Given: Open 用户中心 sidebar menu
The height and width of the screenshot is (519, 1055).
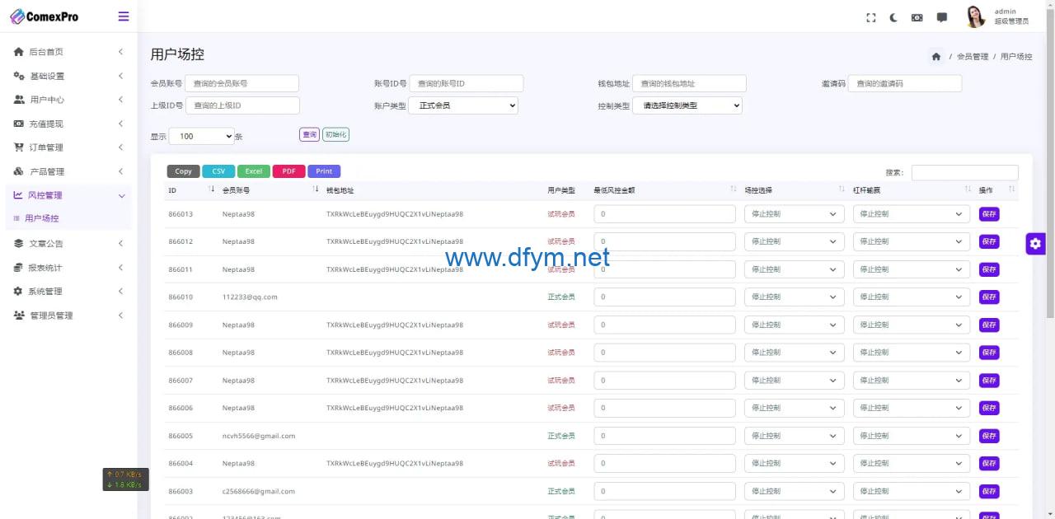Looking at the screenshot, I should click(68, 100).
